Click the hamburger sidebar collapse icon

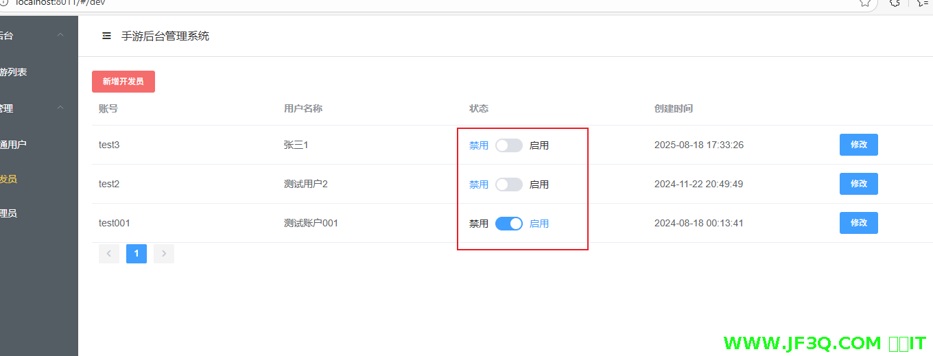106,36
